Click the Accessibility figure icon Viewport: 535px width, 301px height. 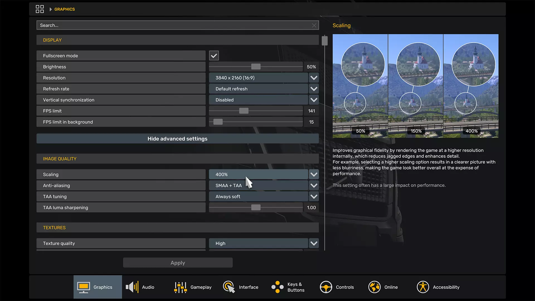click(x=423, y=287)
